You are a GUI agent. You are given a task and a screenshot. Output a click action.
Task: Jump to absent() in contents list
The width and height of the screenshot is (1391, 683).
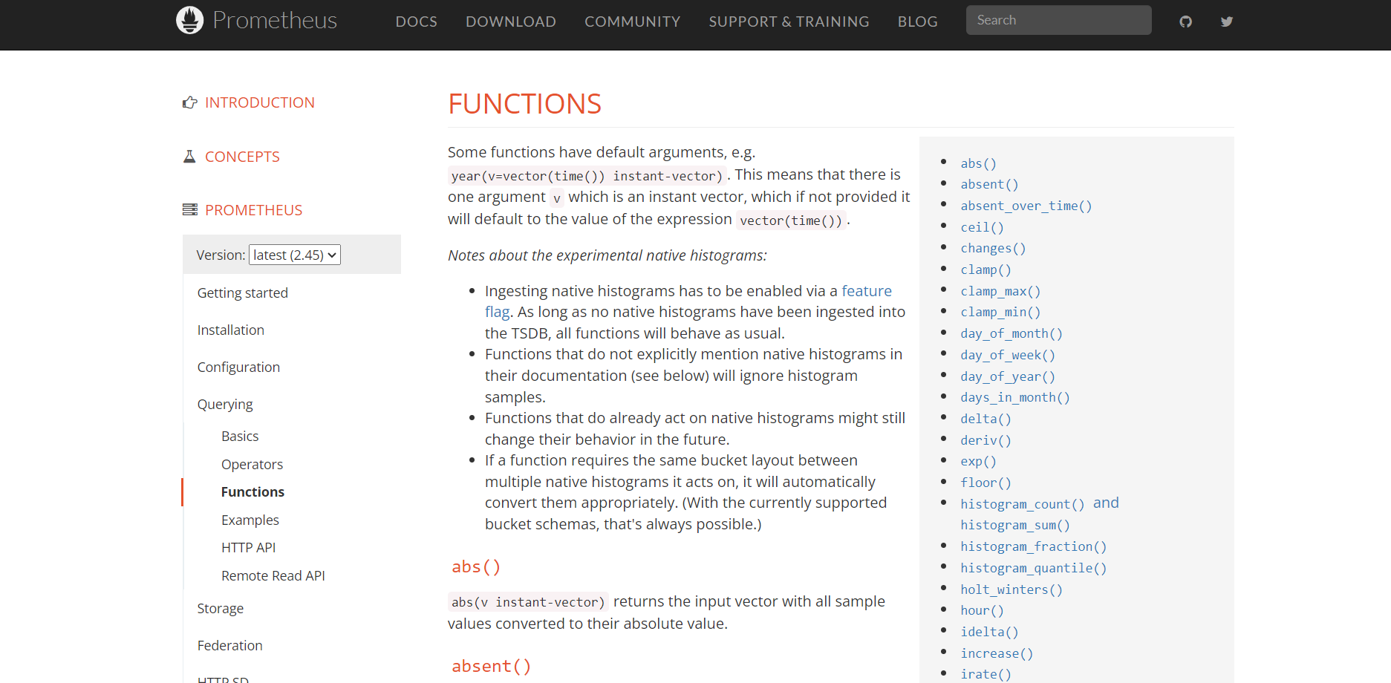point(989,184)
